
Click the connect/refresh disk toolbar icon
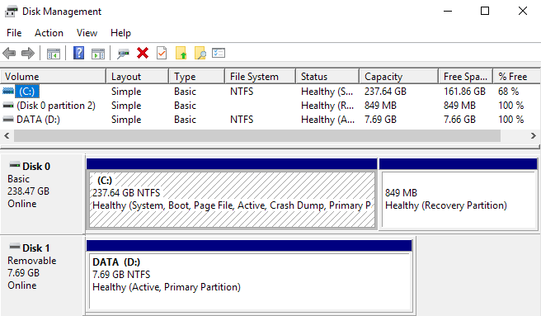(123, 54)
